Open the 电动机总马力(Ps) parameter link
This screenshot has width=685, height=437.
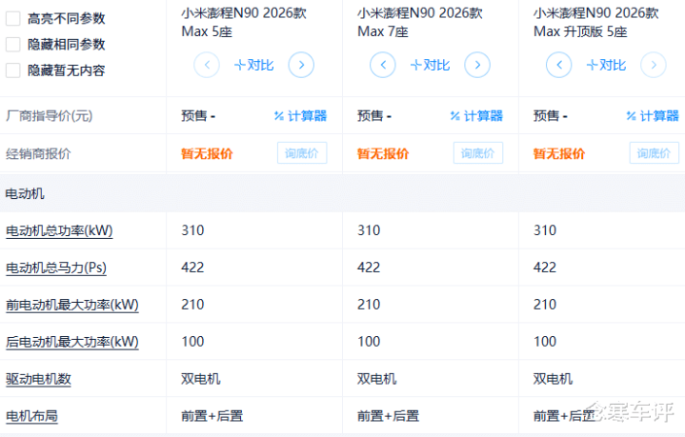click(56, 268)
